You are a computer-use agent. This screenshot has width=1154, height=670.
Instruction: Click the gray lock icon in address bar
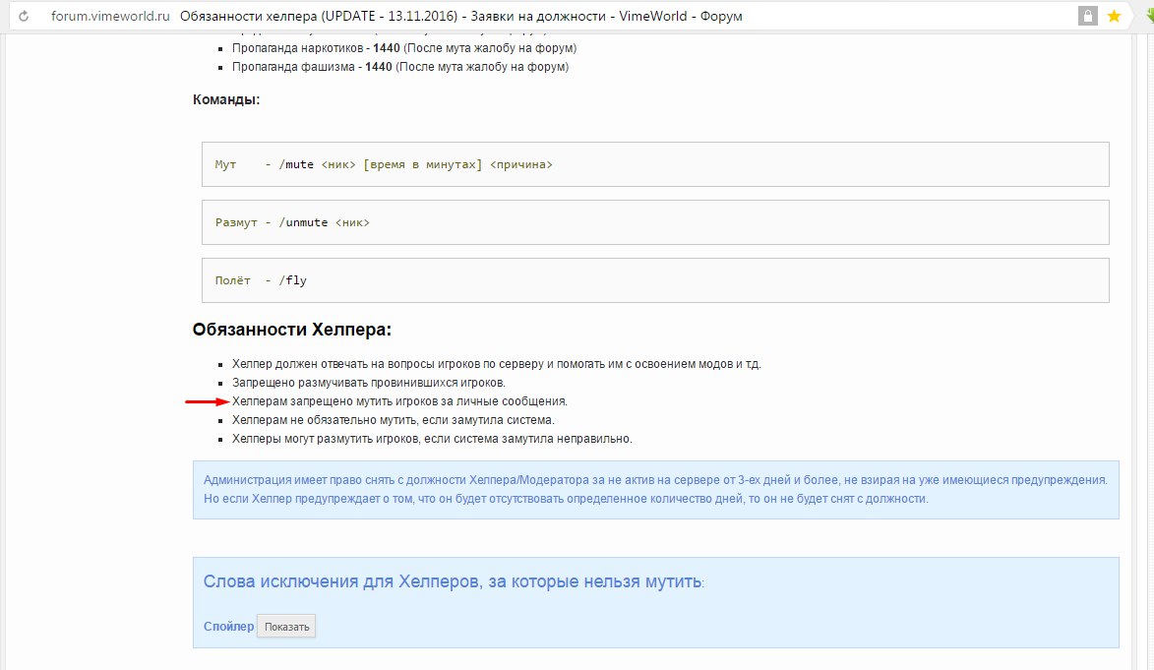(x=1088, y=16)
